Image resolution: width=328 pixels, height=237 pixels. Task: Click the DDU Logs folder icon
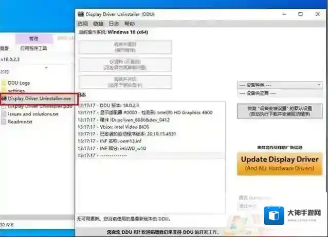coord(4,83)
